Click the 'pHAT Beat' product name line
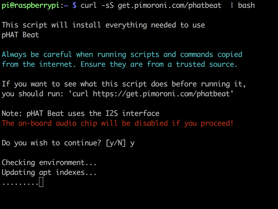 (x=20, y=35)
